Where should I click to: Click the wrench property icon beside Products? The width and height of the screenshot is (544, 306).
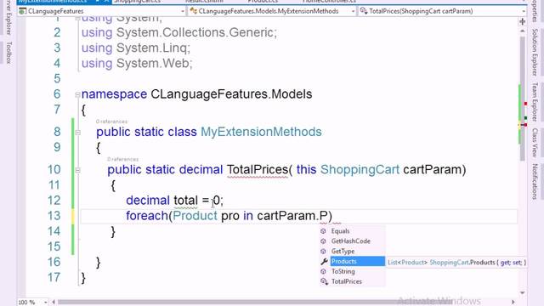tap(324, 261)
